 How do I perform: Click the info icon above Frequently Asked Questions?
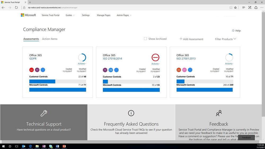click(131, 113)
